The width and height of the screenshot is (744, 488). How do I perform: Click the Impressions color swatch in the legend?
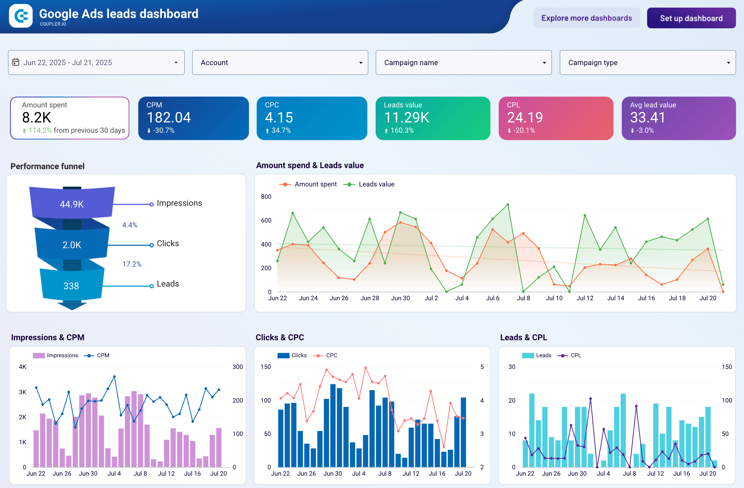(39, 355)
